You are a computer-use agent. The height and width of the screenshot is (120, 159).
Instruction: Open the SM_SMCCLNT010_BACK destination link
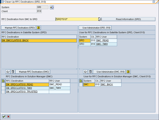[15, 41]
